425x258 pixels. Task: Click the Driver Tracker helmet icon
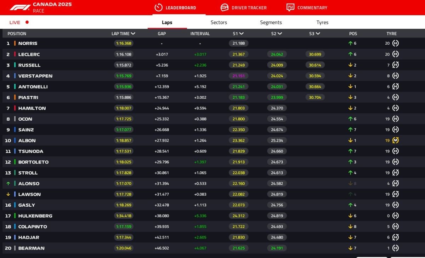click(225, 7)
